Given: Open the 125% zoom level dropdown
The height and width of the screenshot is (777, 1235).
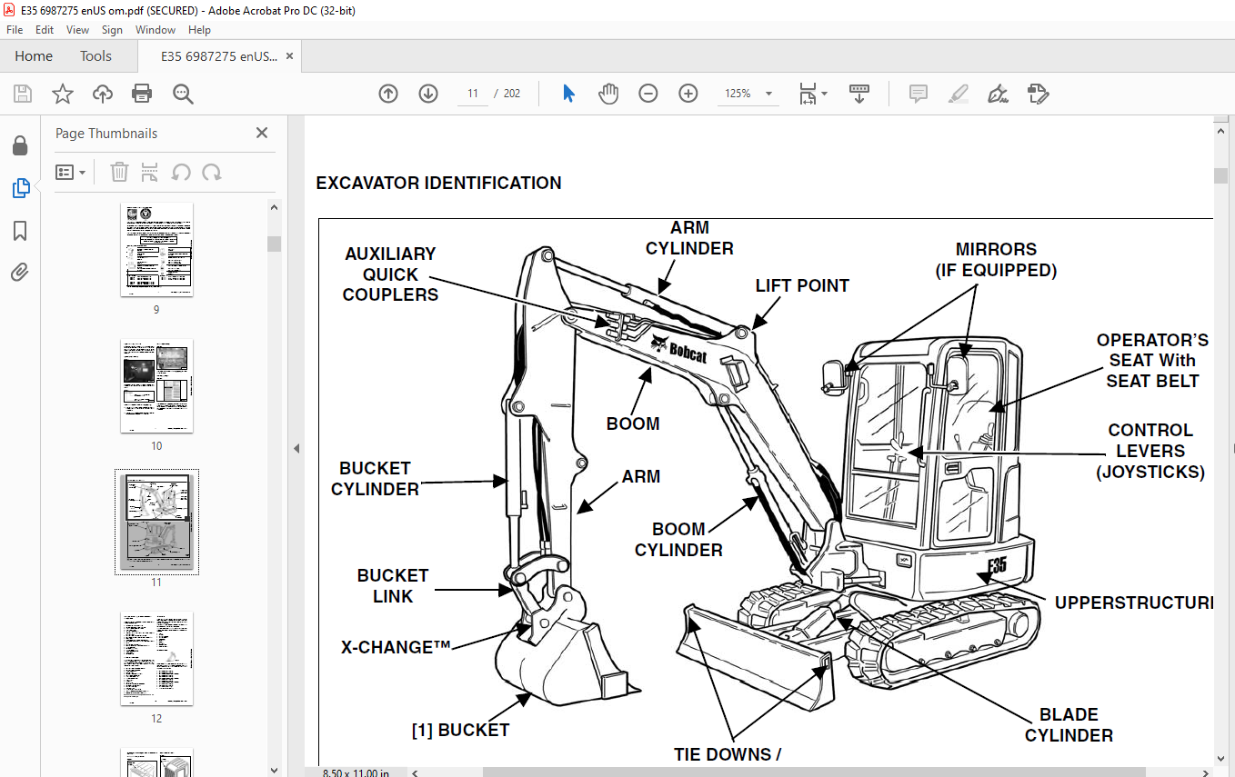Looking at the screenshot, I should point(769,94).
